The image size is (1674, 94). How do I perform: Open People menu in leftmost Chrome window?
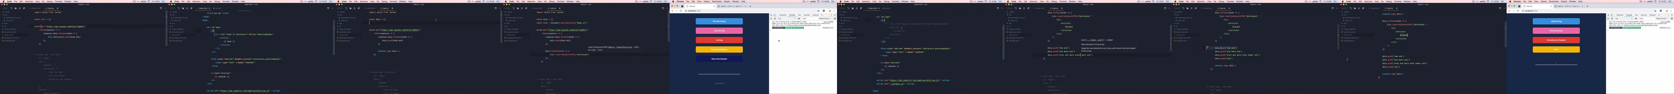[x=727, y=1]
